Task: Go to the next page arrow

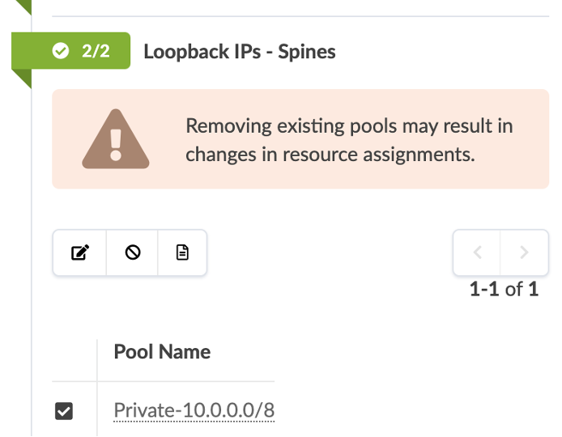Action: (524, 252)
